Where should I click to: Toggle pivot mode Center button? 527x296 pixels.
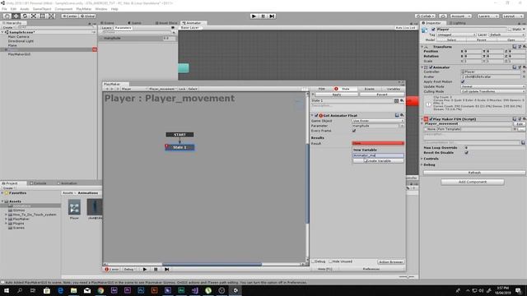click(x=69, y=16)
